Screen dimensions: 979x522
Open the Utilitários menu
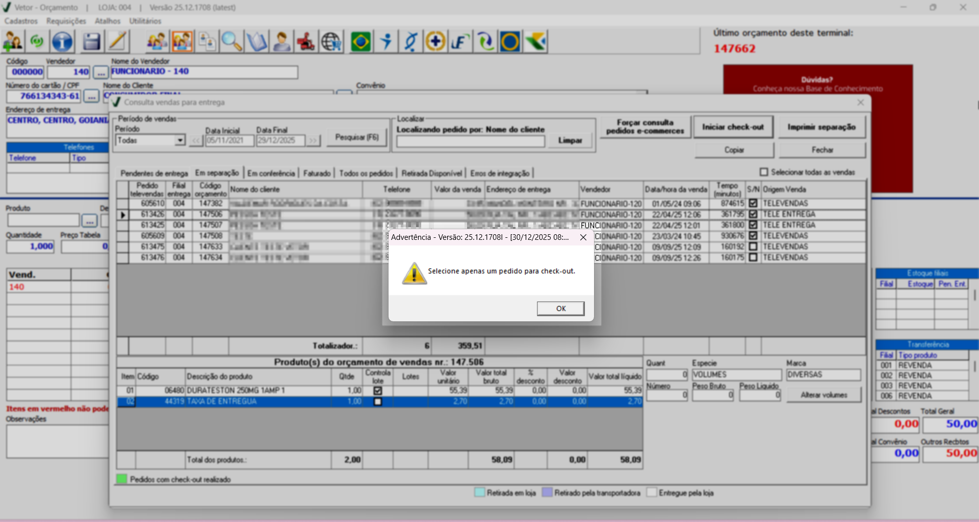tap(145, 21)
